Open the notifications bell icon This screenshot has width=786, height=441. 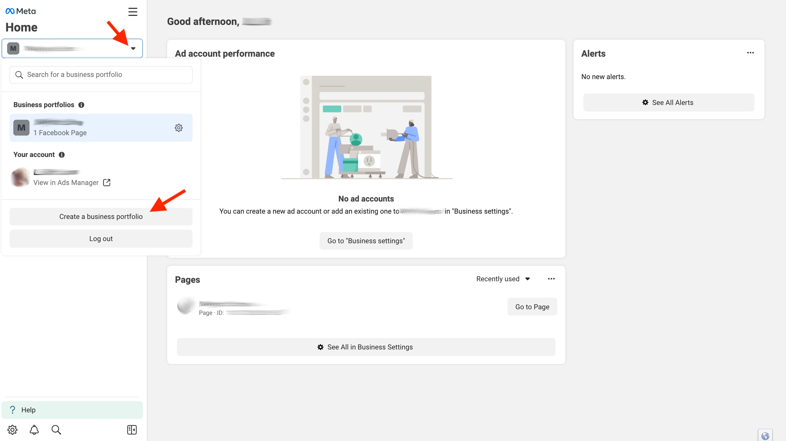(x=34, y=430)
